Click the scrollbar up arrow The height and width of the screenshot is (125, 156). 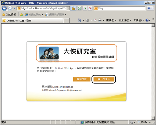153,25
